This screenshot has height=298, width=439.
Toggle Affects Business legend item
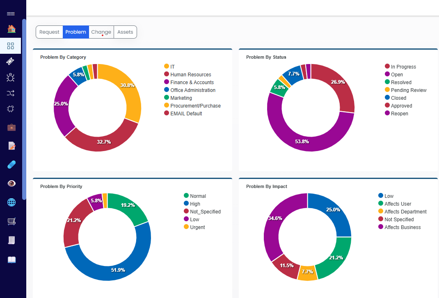400,227
